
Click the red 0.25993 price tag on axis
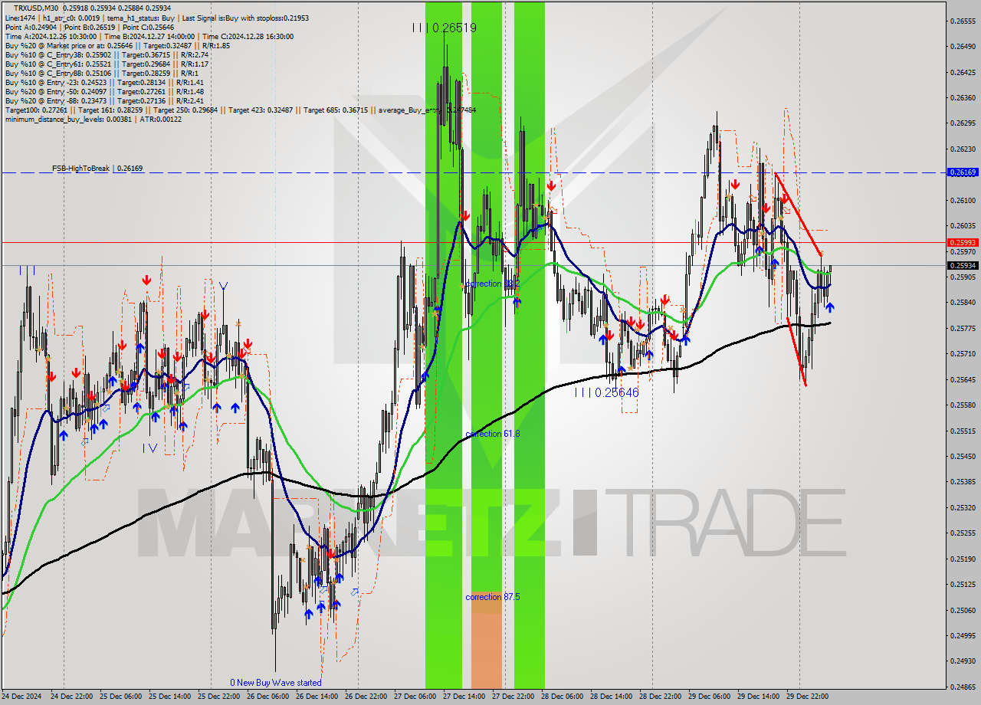coord(963,242)
